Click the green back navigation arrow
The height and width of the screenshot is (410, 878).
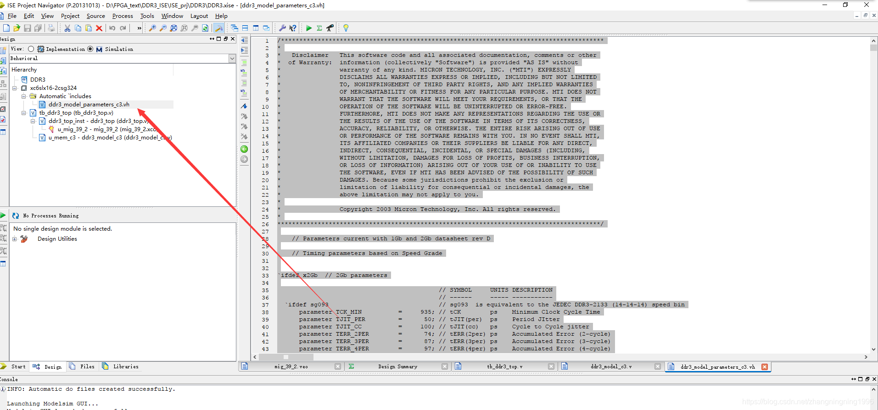pos(244,149)
